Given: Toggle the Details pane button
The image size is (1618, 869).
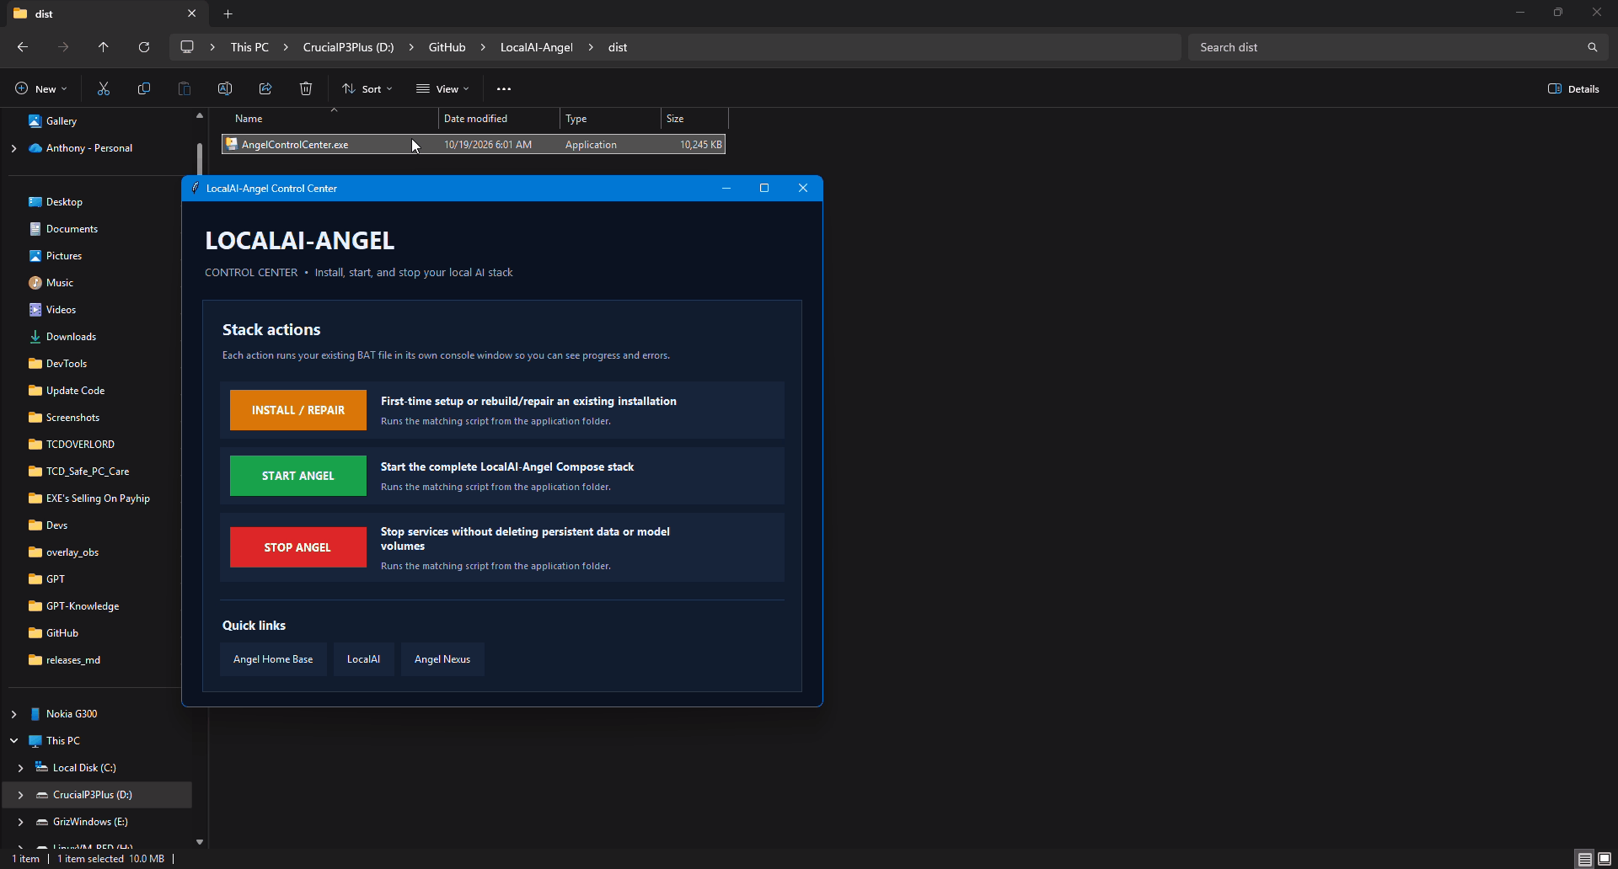Looking at the screenshot, I should click(x=1573, y=88).
